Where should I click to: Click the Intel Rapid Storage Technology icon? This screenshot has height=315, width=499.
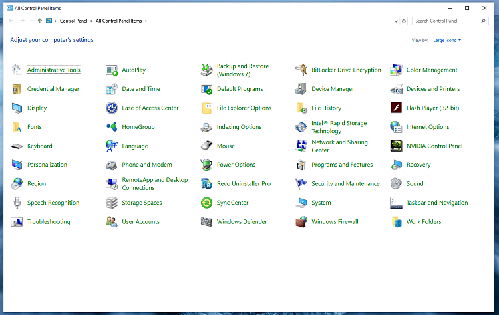click(x=301, y=127)
